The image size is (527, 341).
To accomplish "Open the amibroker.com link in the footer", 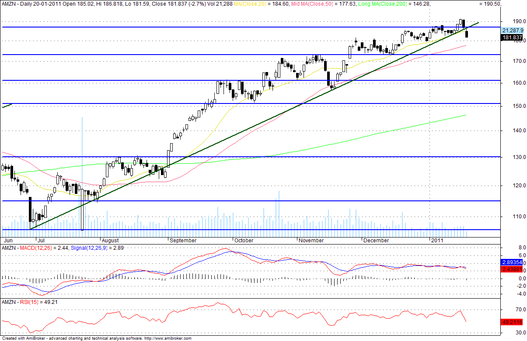I will click(168, 338).
